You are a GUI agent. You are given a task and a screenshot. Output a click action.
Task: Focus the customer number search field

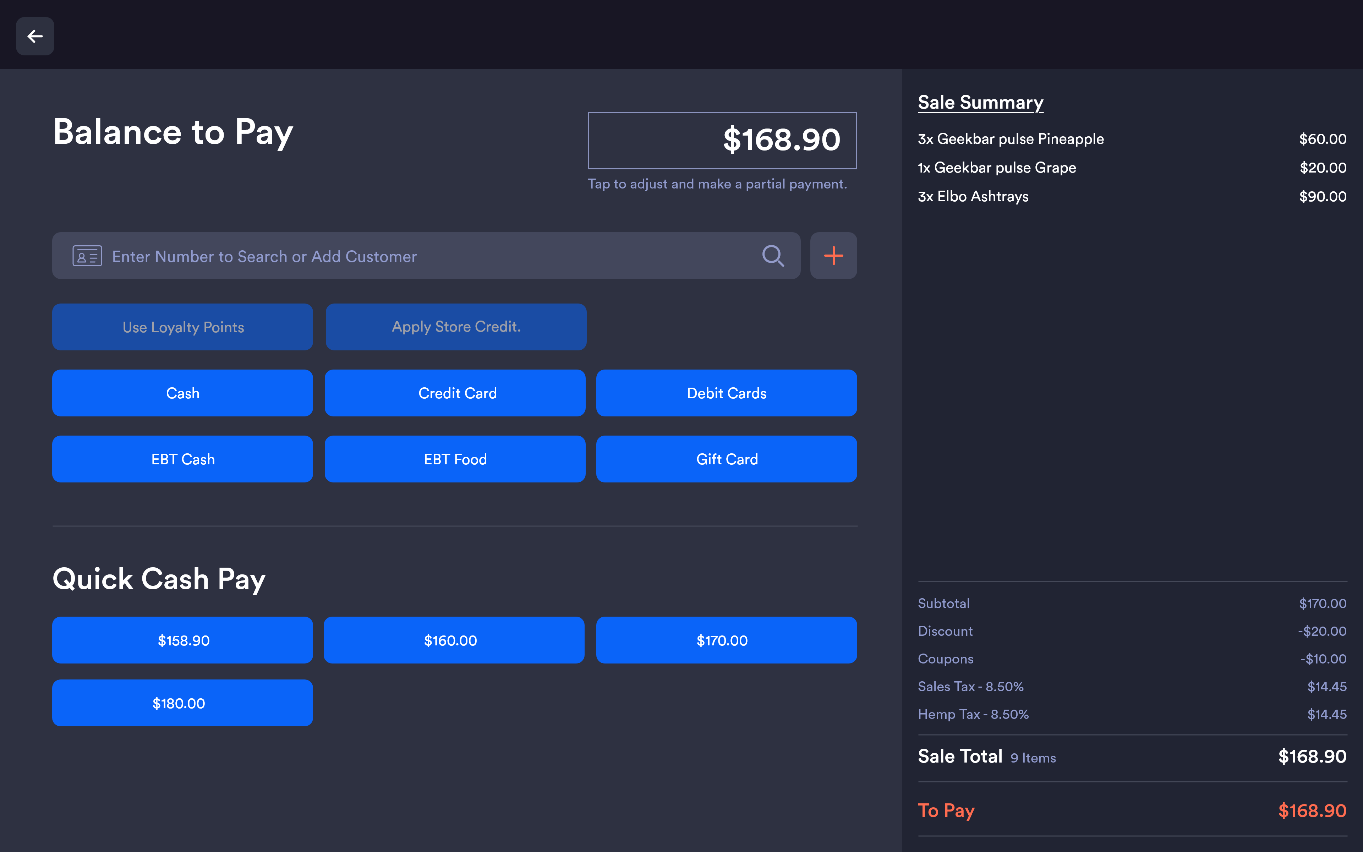coord(428,256)
